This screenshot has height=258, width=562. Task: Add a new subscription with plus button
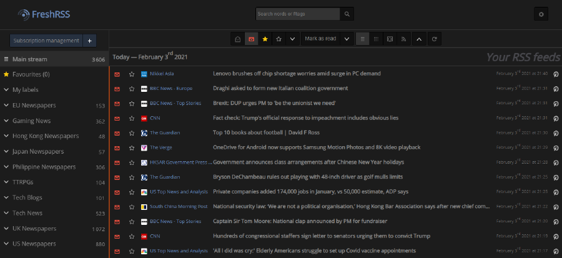click(89, 41)
